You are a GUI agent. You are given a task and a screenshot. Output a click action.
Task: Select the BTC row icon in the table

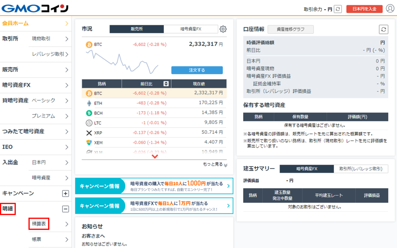click(89, 93)
